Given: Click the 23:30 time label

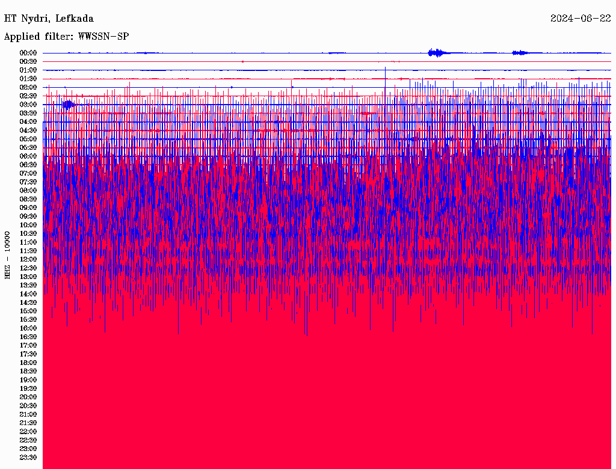Looking at the screenshot, I should click(x=28, y=457).
